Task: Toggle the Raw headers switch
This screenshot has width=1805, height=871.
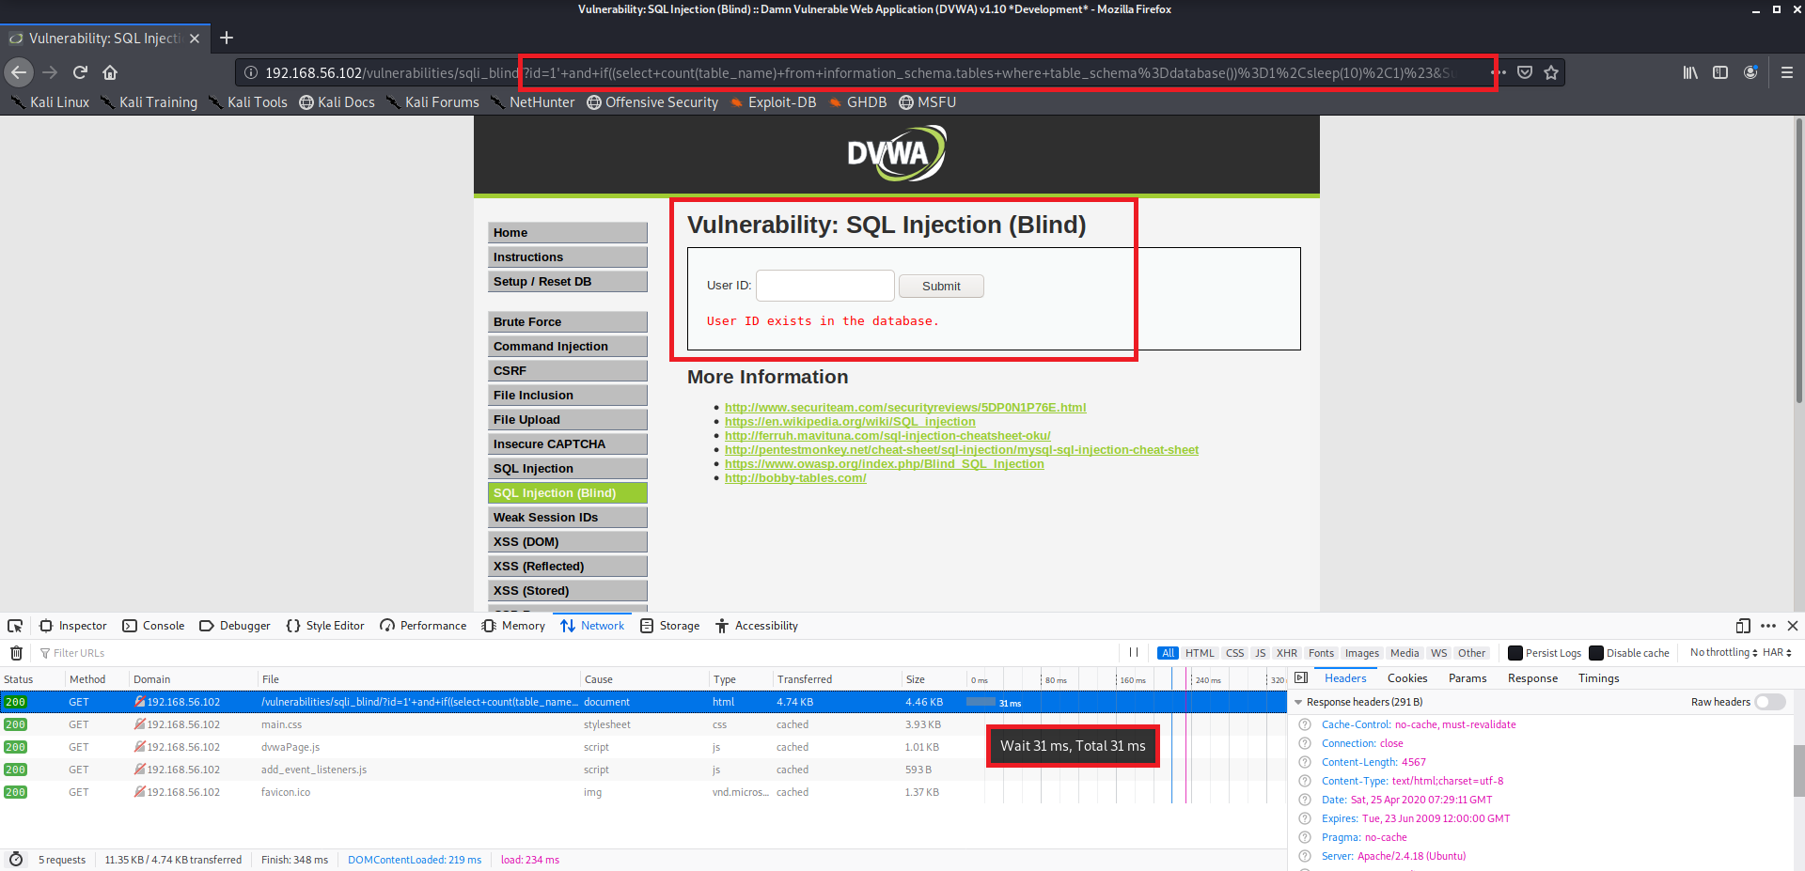Action: coord(1769,702)
